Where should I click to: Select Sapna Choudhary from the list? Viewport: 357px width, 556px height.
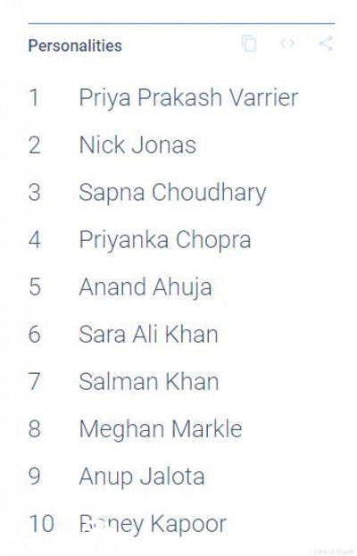[x=172, y=193]
